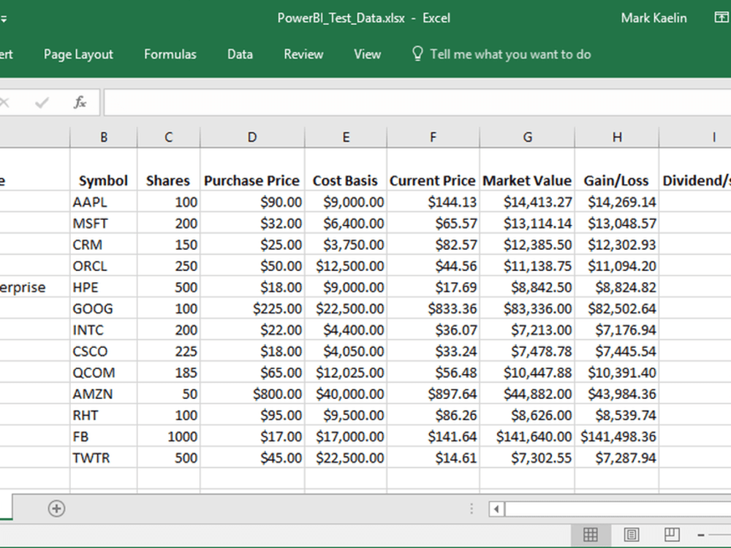
Task: Click the Market Value header cell
Action: coord(527,170)
